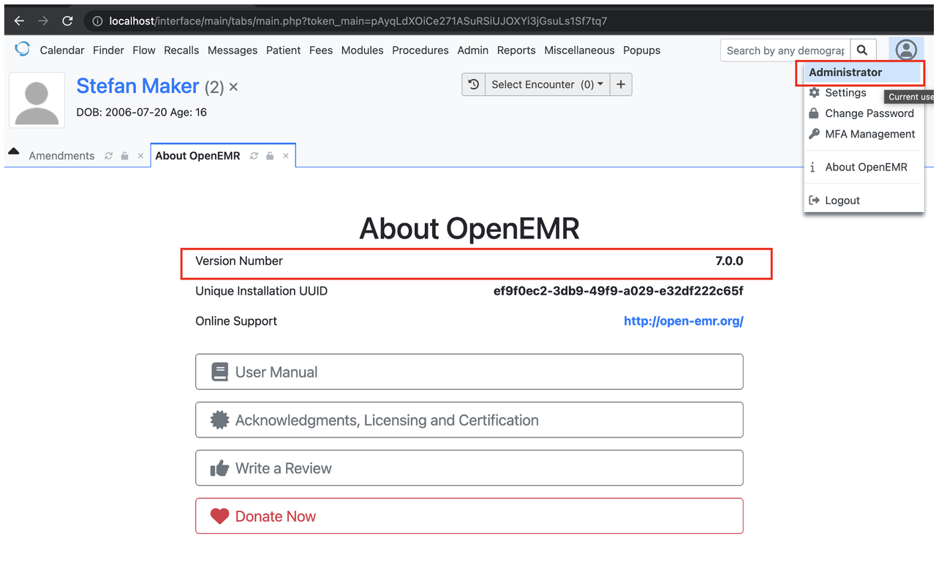
Task: Reload the page with the refresh icon
Action: [x=67, y=21]
